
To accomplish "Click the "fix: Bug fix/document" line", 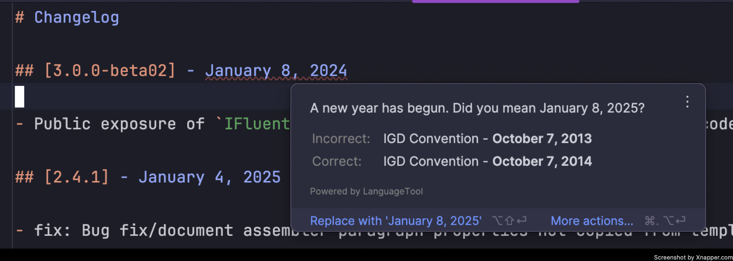I will tap(134, 231).
